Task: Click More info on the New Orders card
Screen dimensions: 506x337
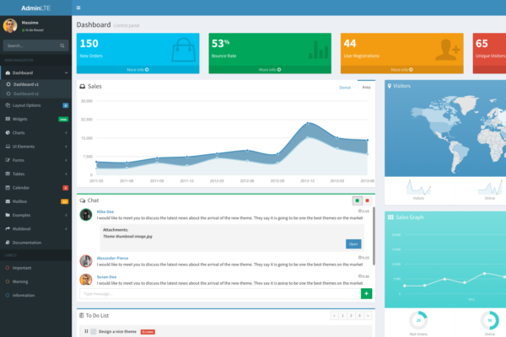Action: tap(137, 70)
